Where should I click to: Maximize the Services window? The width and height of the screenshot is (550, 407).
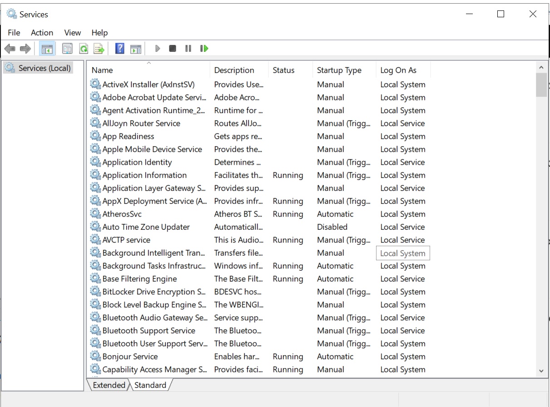(500, 14)
